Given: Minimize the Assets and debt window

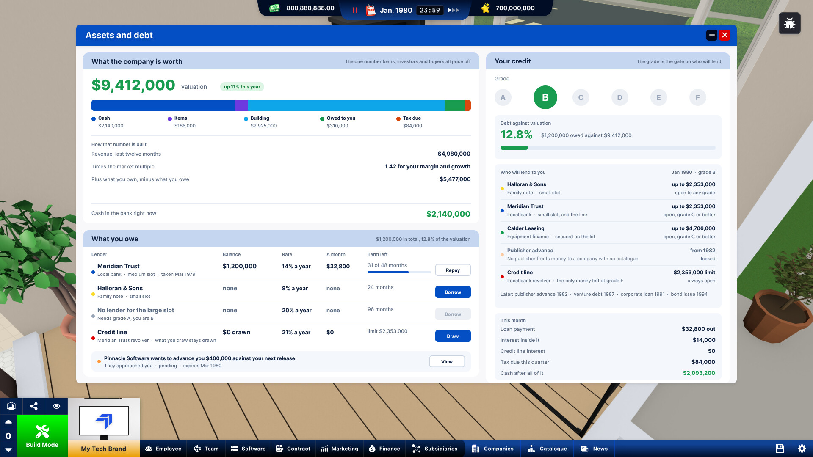Looking at the screenshot, I should click(x=712, y=35).
